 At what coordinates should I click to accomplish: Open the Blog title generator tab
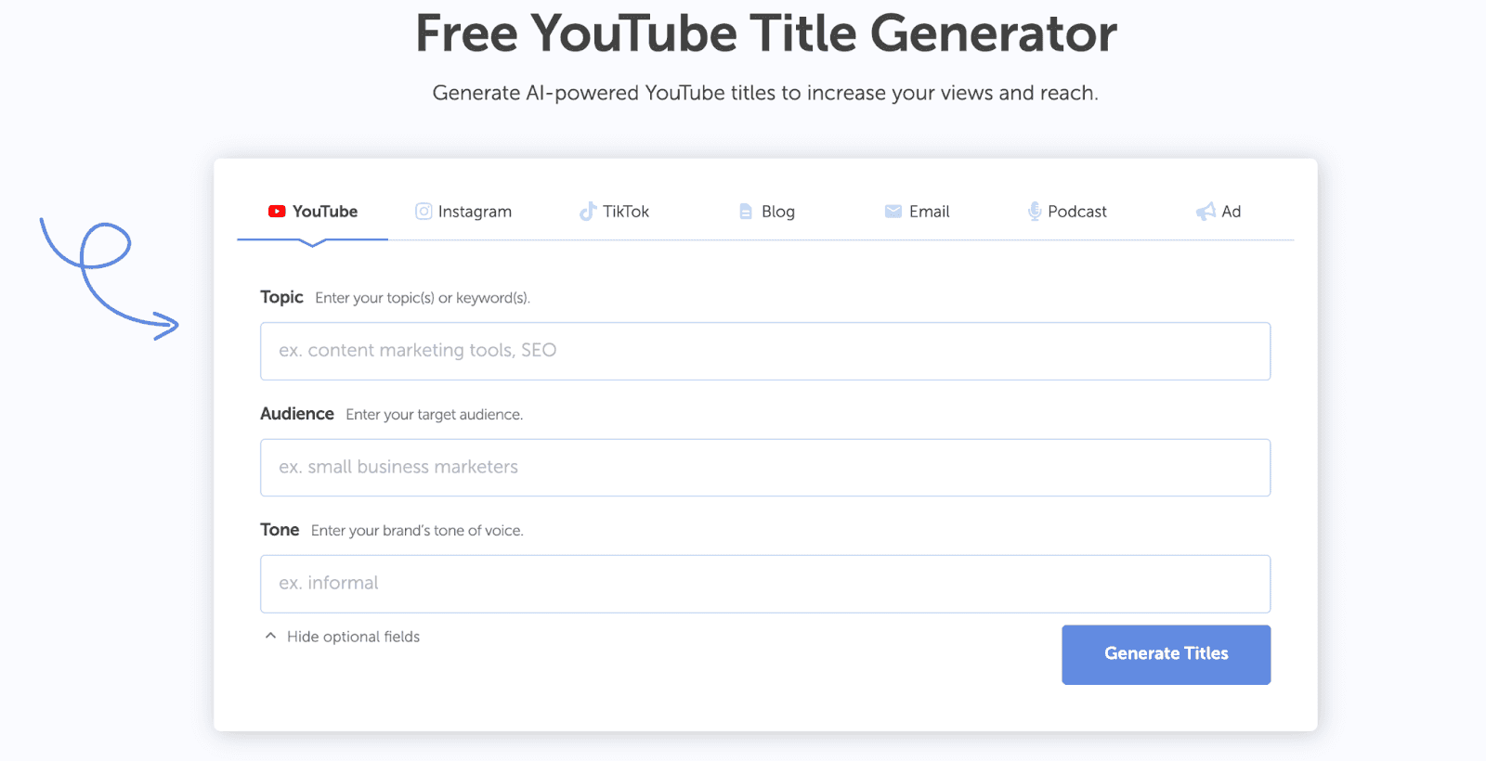pos(776,212)
